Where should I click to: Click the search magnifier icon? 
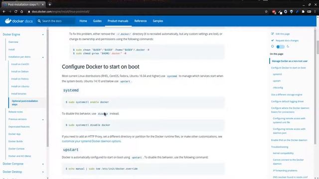39,21
